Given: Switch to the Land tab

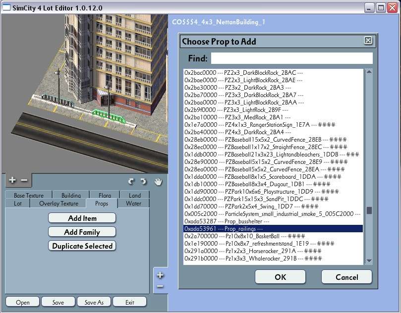Looking at the screenshot, I should 134,195.
